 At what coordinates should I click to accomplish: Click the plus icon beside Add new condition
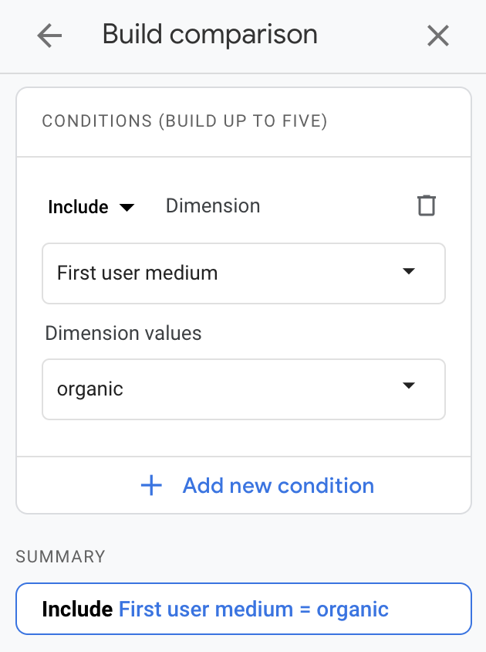click(x=151, y=485)
